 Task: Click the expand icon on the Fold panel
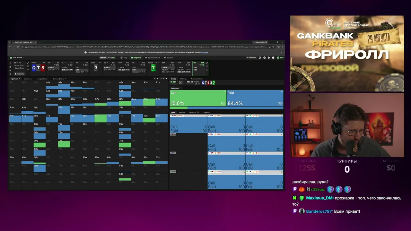(282, 92)
